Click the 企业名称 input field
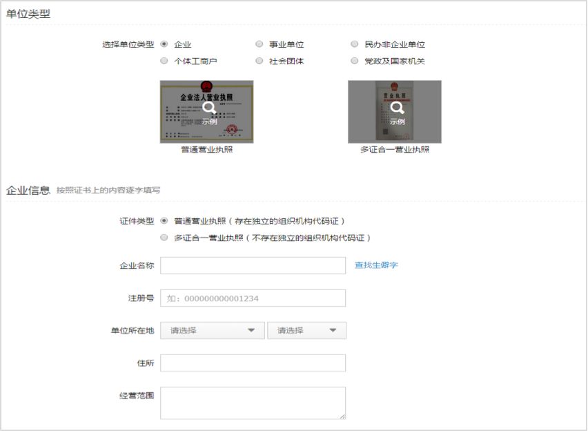Screen dimensions: 588x431 tap(253, 265)
